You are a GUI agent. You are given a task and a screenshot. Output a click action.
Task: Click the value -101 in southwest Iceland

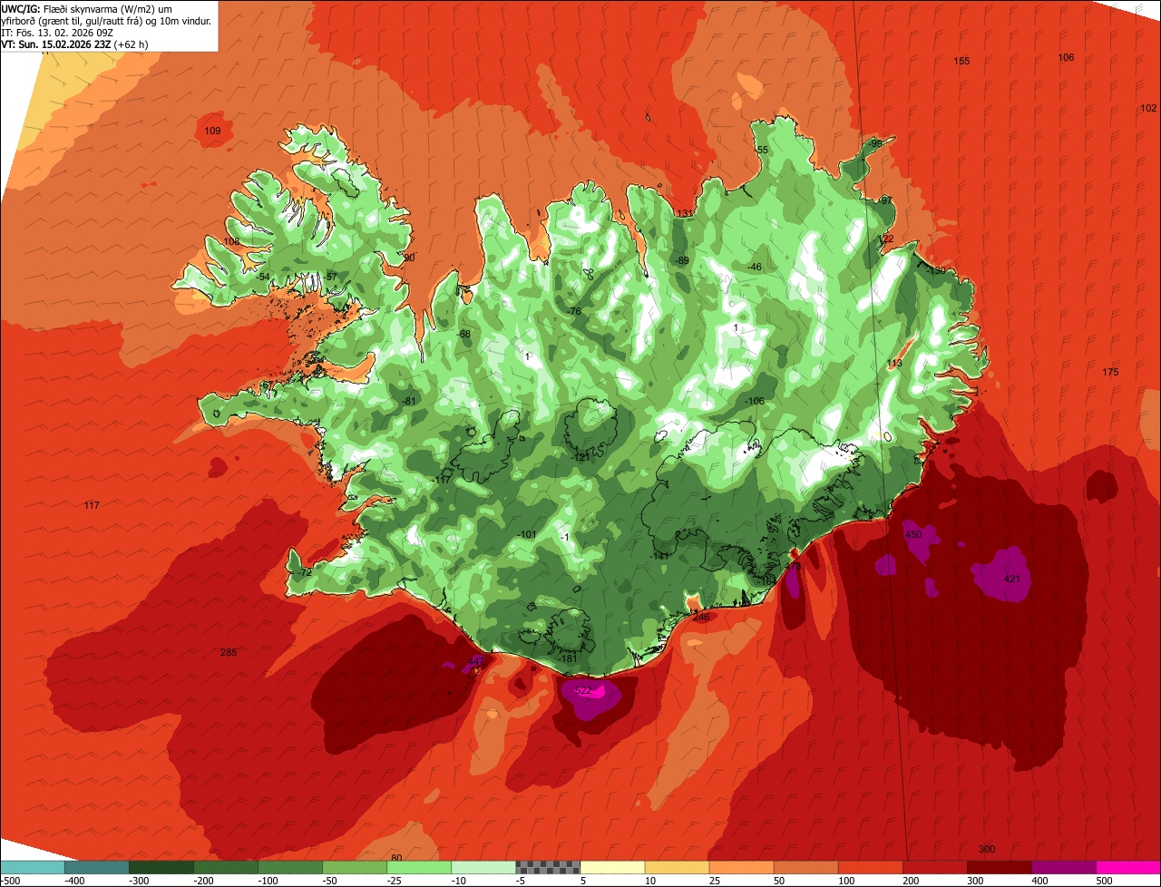[527, 534]
